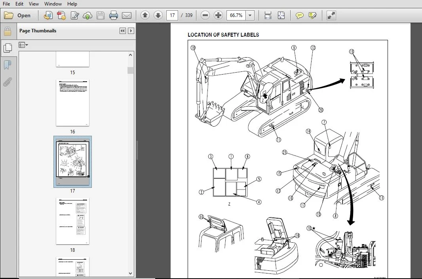
Task: Open the File menu
Action: [x=6, y=4]
